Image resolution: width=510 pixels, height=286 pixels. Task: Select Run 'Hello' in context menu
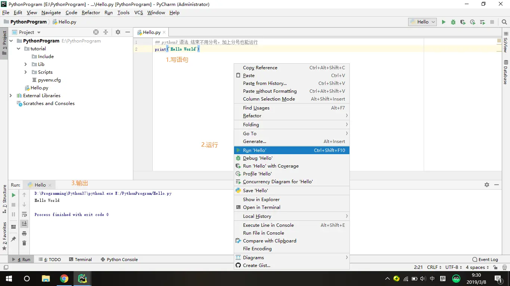[292, 150]
